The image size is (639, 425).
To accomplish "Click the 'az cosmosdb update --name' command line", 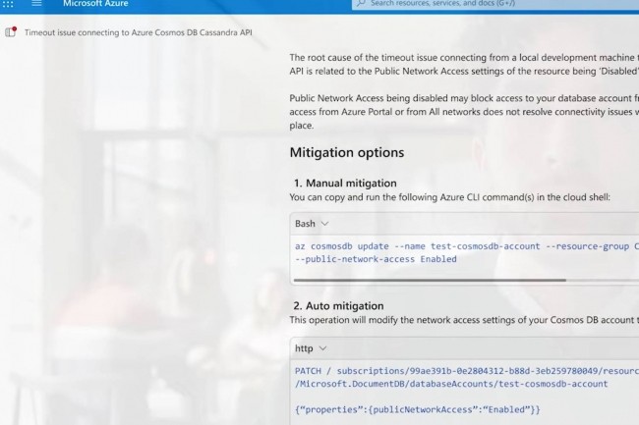I will click(467, 246).
